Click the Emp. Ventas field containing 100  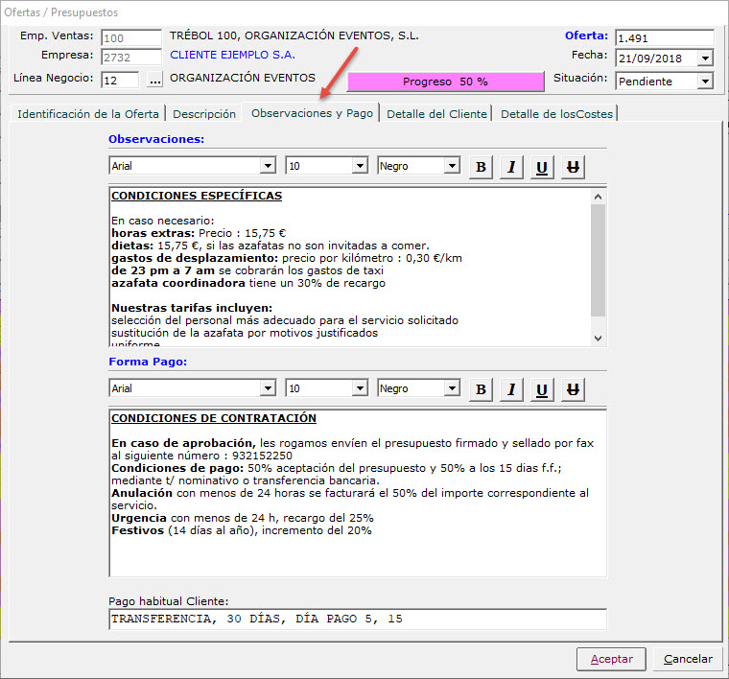point(131,38)
